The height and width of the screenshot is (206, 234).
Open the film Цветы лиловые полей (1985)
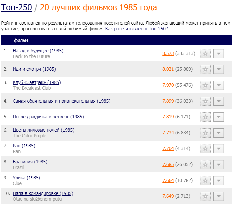pyautogui.click(x=43, y=130)
